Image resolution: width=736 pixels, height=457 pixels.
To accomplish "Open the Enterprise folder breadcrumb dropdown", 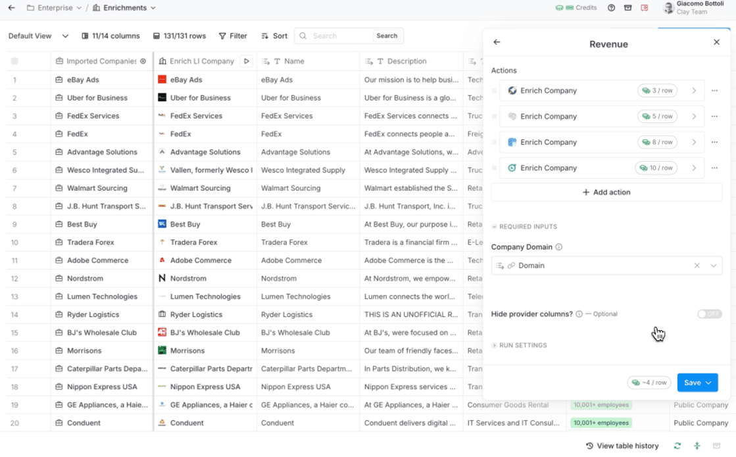I will tap(55, 7).
